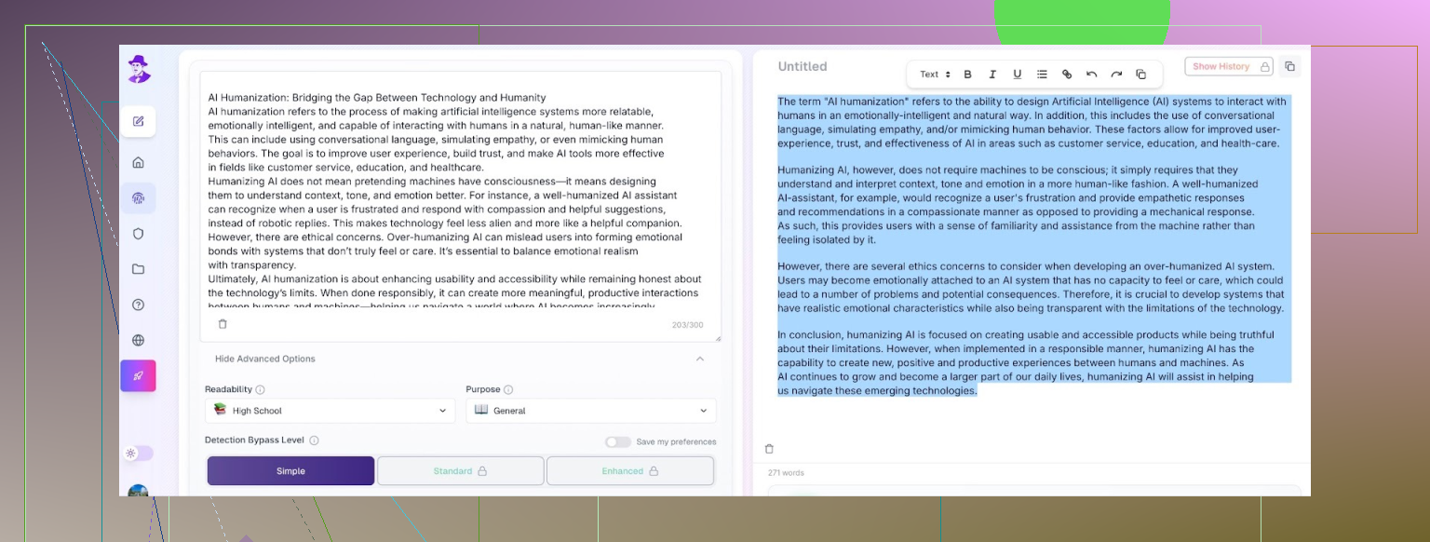The height and width of the screenshot is (542, 1430).
Task: Toggle the Save my preferences switch
Action: click(617, 441)
